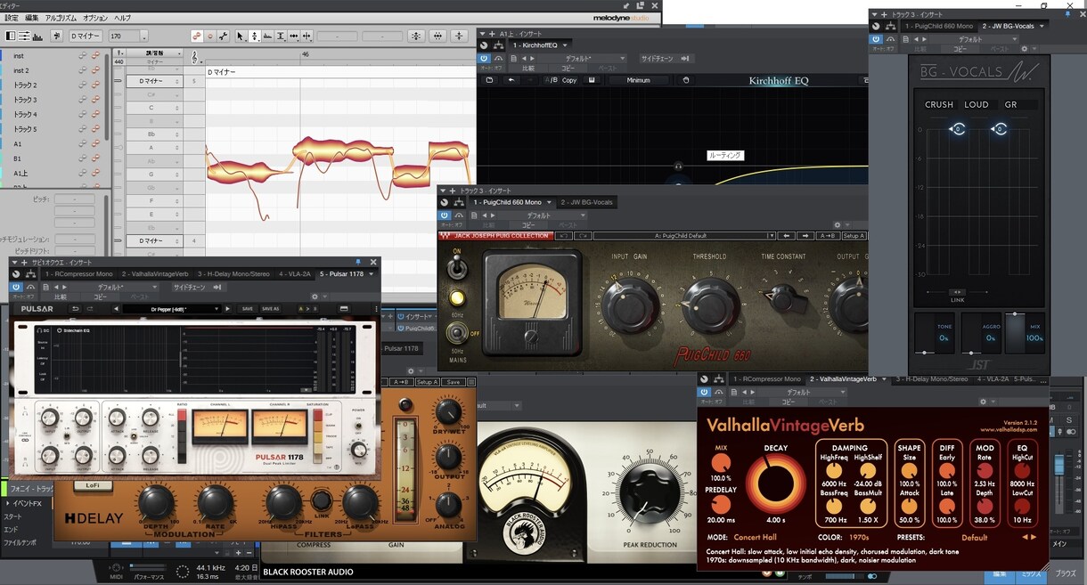
Task: Toggle Pulsar 1178 insert power button
Action: click(x=16, y=287)
